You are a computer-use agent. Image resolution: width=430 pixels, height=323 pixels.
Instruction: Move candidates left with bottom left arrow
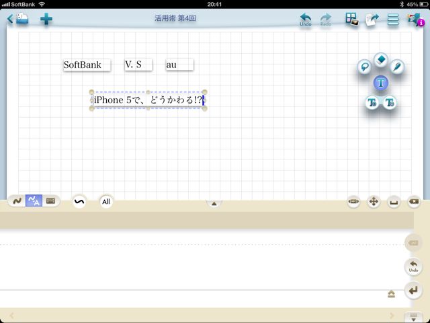[11, 316]
